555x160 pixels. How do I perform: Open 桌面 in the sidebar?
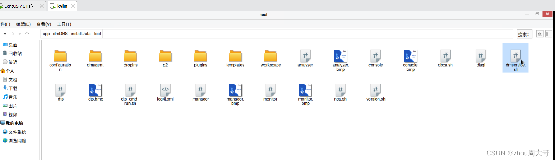[10, 45]
